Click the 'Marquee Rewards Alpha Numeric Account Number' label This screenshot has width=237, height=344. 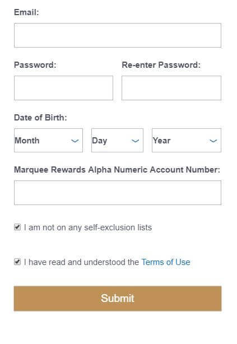click(x=117, y=170)
